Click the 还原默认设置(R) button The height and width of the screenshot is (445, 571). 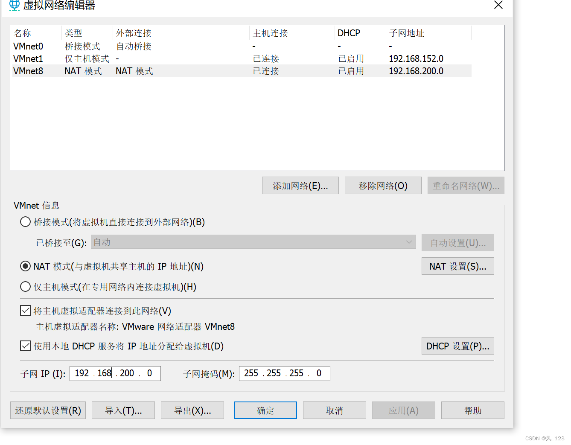[x=48, y=410]
